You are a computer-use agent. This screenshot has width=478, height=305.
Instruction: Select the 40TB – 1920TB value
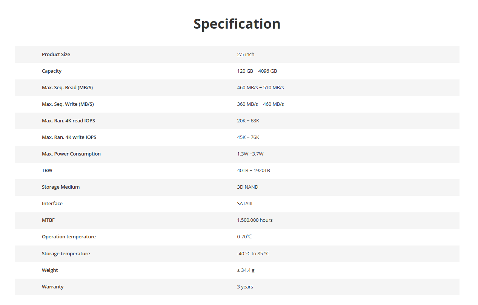click(x=254, y=171)
